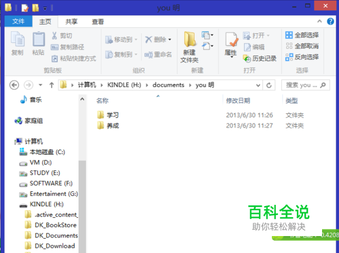The height and width of the screenshot is (253, 339).
Task: Click the Delete (删除) X icon
Action: tap(148, 39)
